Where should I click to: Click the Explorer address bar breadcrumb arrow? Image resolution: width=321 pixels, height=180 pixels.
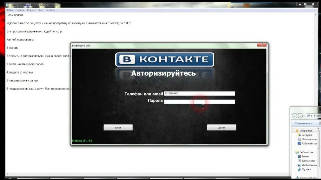pyautogui.click(x=312, y=116)
